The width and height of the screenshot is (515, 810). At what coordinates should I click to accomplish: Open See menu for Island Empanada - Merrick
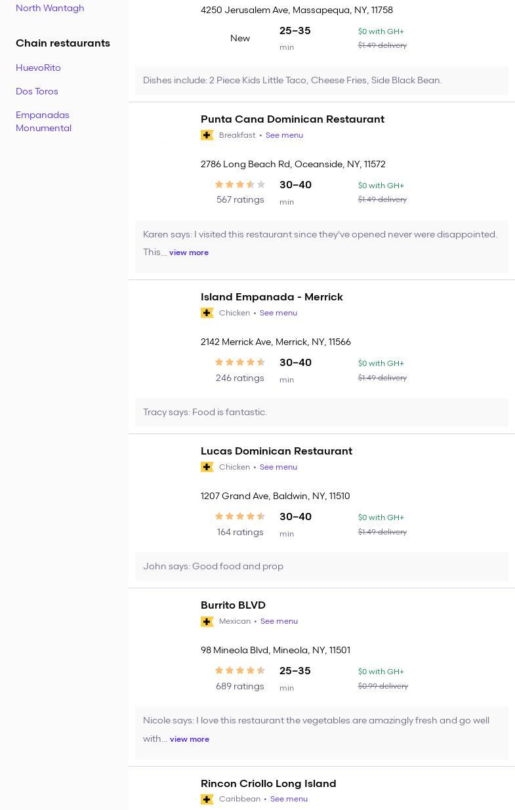pyautogui.click(x=278, y=313)
